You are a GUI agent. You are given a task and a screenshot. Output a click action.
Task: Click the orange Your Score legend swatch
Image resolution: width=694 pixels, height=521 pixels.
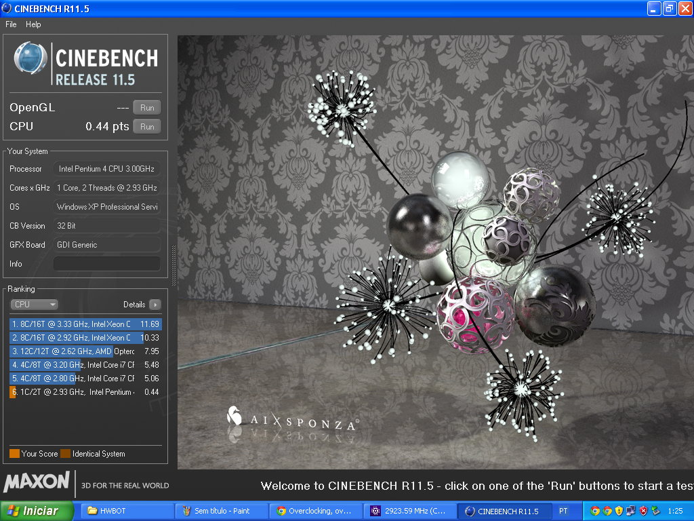14,454
